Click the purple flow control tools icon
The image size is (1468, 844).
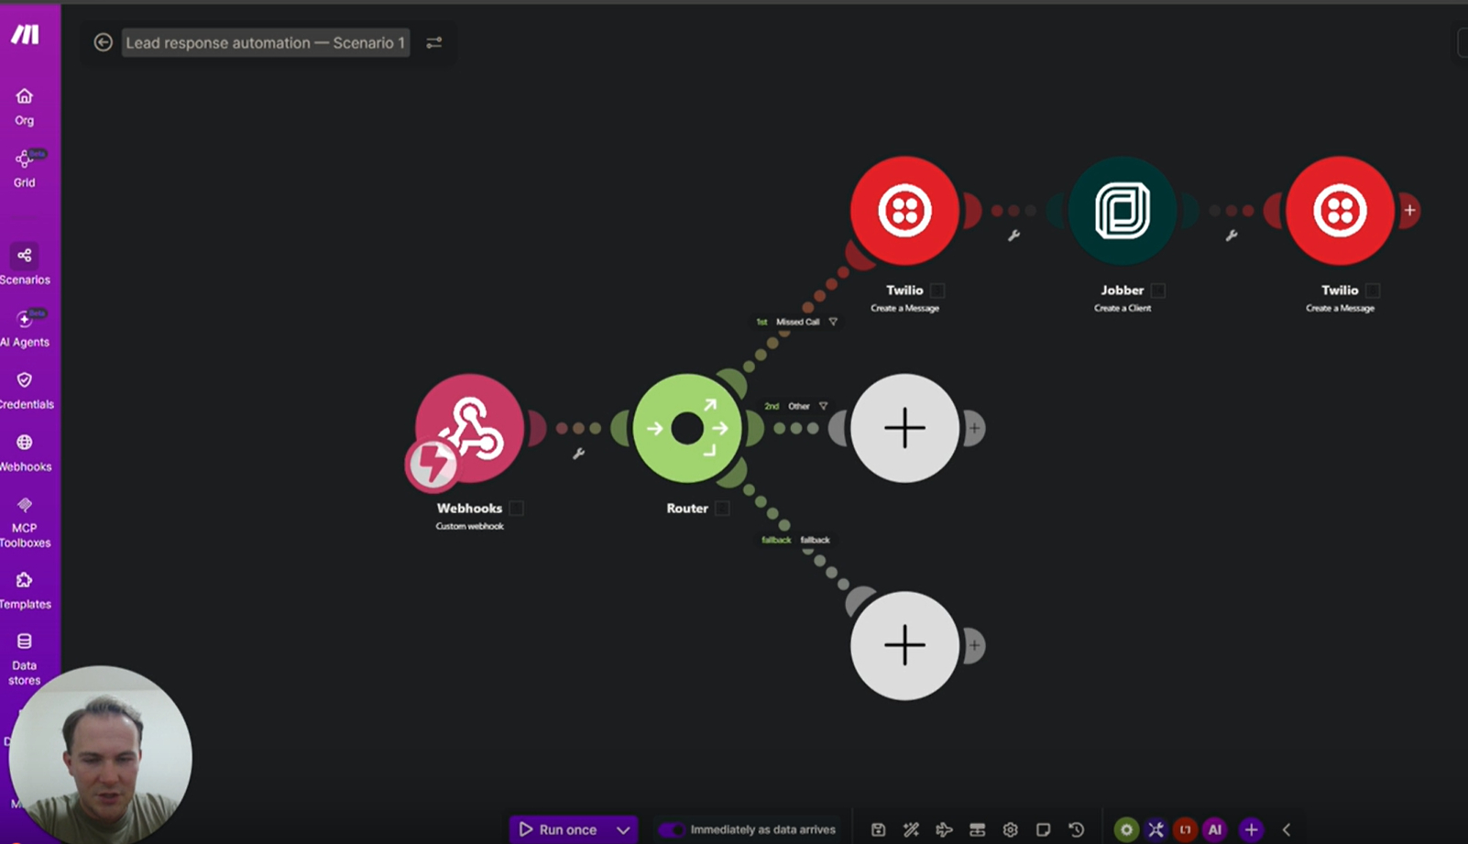[1156, 829]
